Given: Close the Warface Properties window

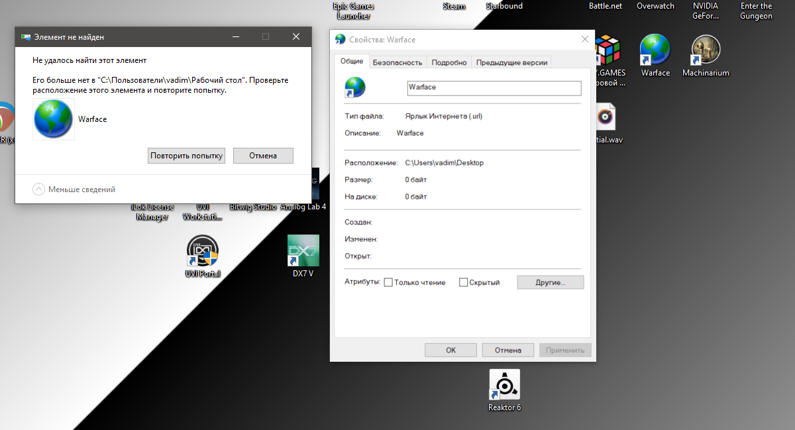Looking at the screenshot, I should (x=584, y=39).
